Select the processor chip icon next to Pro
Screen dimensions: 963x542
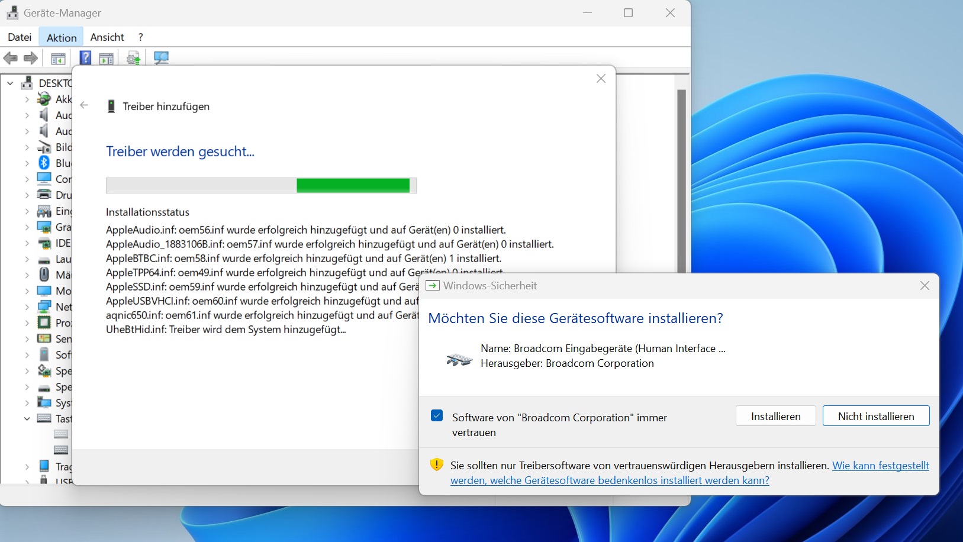click(44, 322)
